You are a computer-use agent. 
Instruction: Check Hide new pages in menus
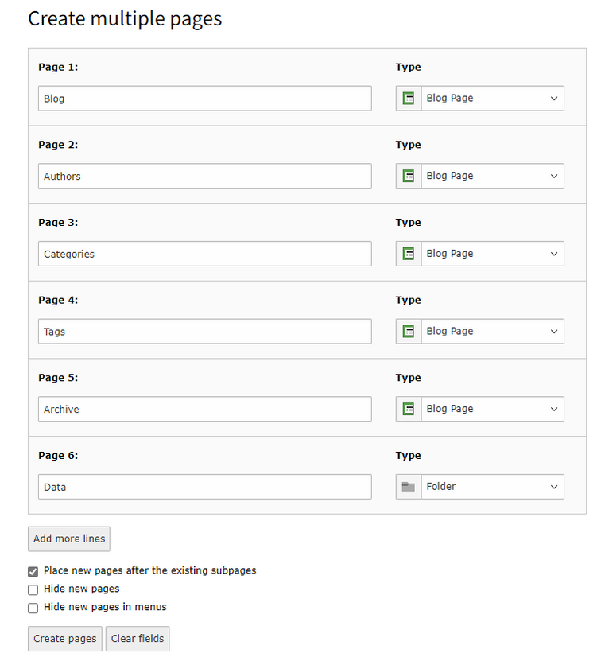coord(33,608)
